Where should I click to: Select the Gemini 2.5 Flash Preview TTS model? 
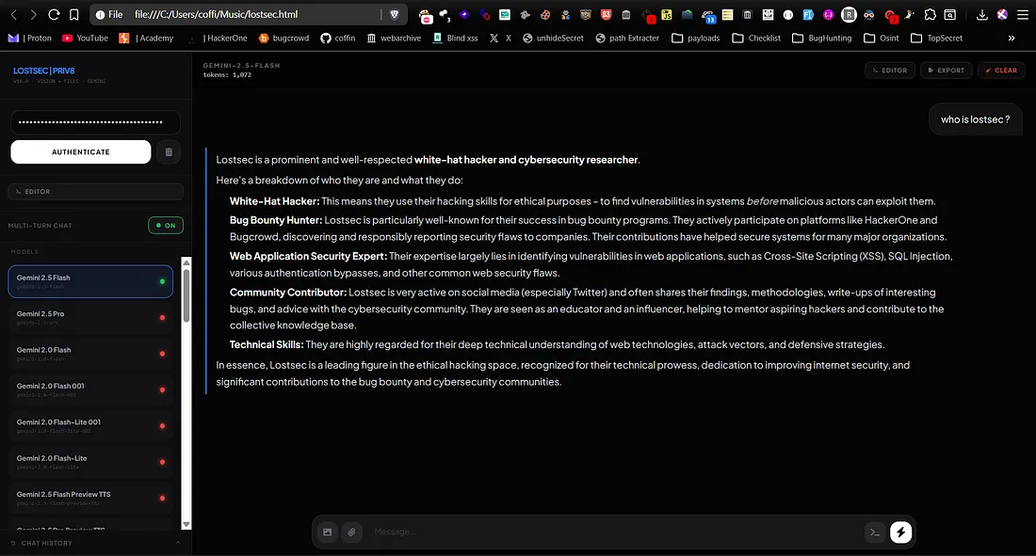90,498
